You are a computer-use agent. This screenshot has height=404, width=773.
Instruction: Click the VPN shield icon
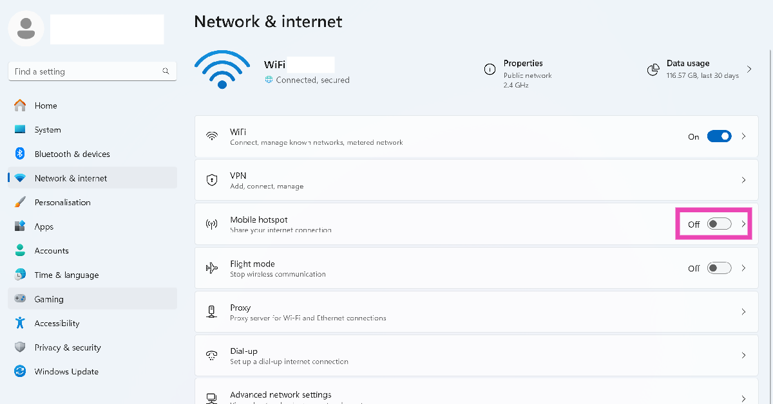(211, 180)
